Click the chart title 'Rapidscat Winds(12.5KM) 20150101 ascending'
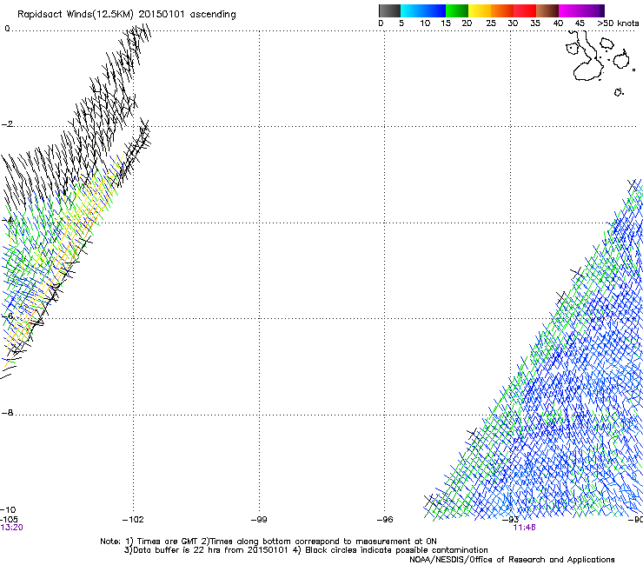 point(126,14)
